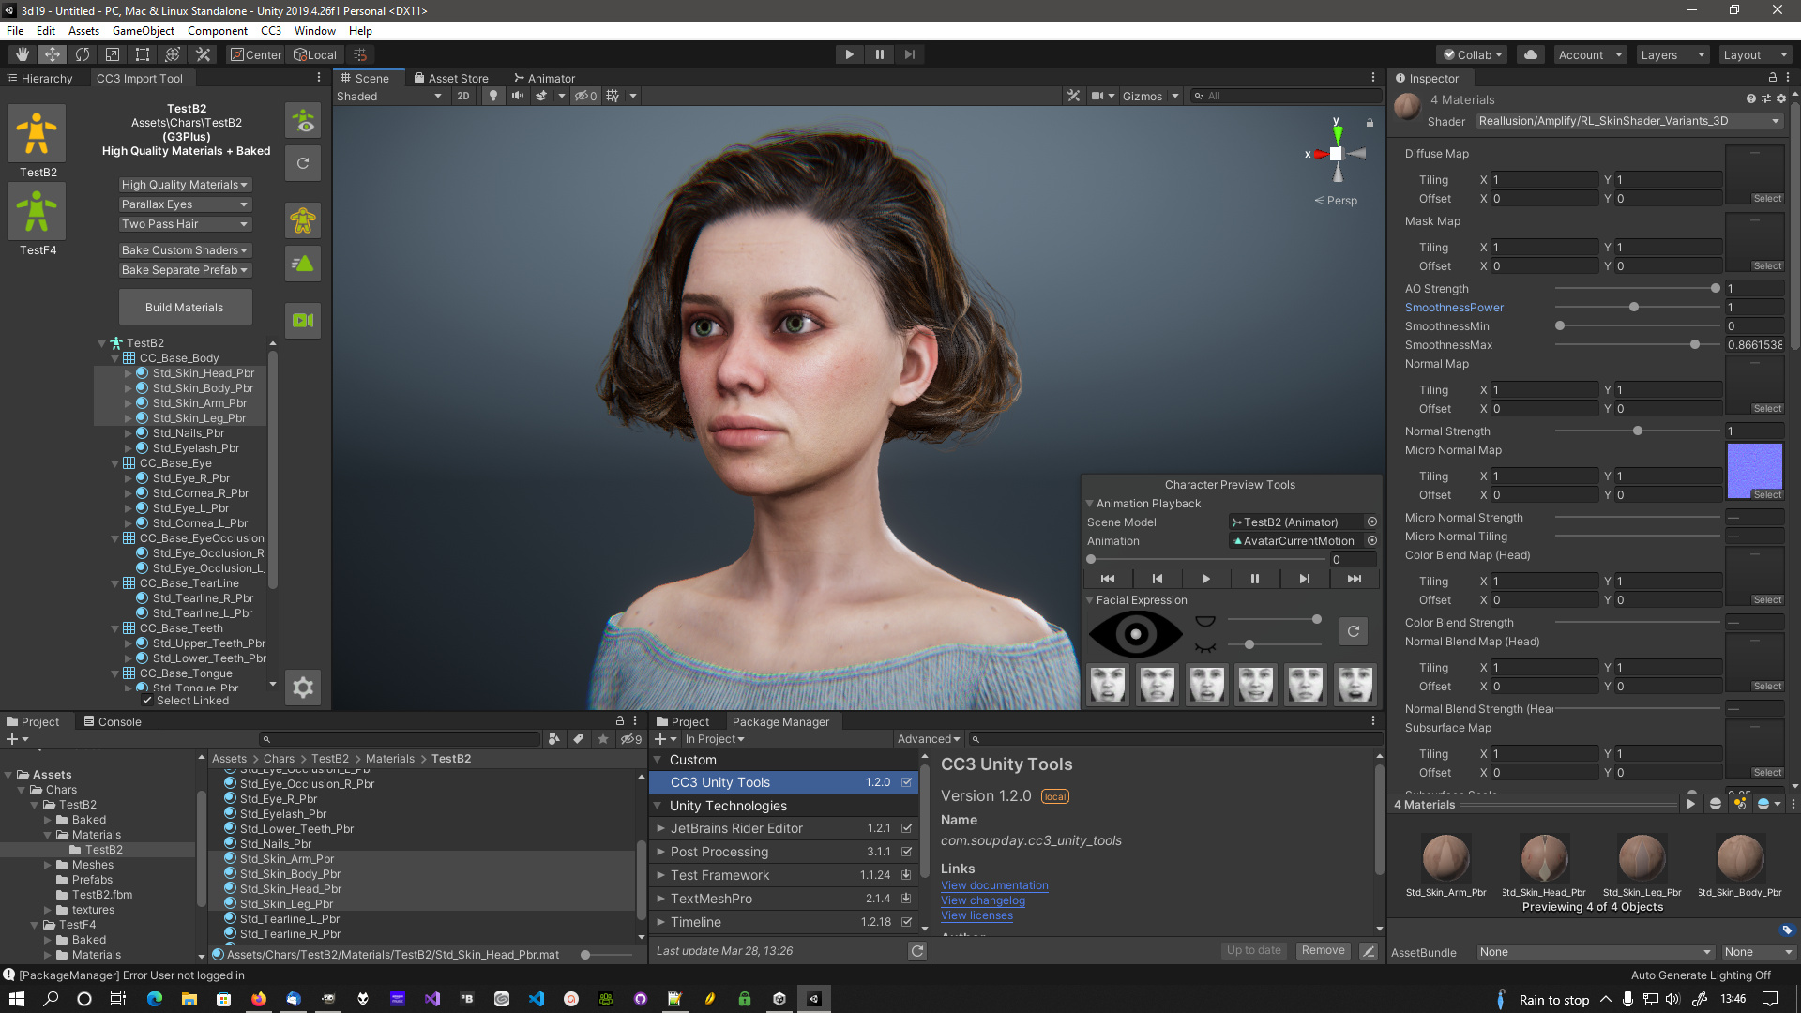Select the Scale tool in toolbar

tap(113, 54)
